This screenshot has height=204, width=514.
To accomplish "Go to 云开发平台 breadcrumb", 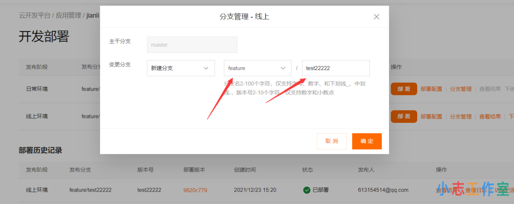I will tap(35, 16).
